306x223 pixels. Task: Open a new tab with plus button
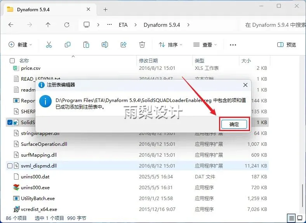(105, 10)
